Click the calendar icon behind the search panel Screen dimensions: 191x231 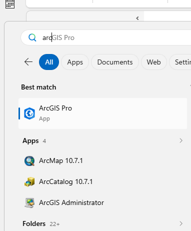pos(10,4)
